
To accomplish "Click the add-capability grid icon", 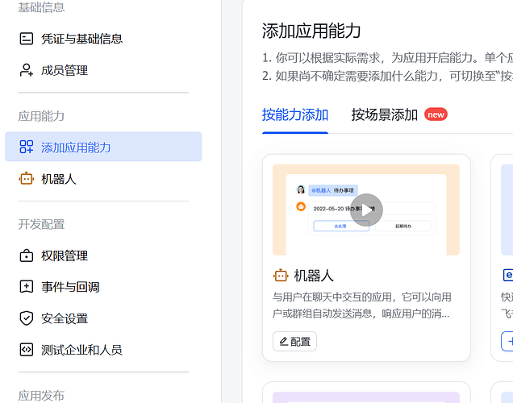I will pyautogui.click(x=26, y=147).
